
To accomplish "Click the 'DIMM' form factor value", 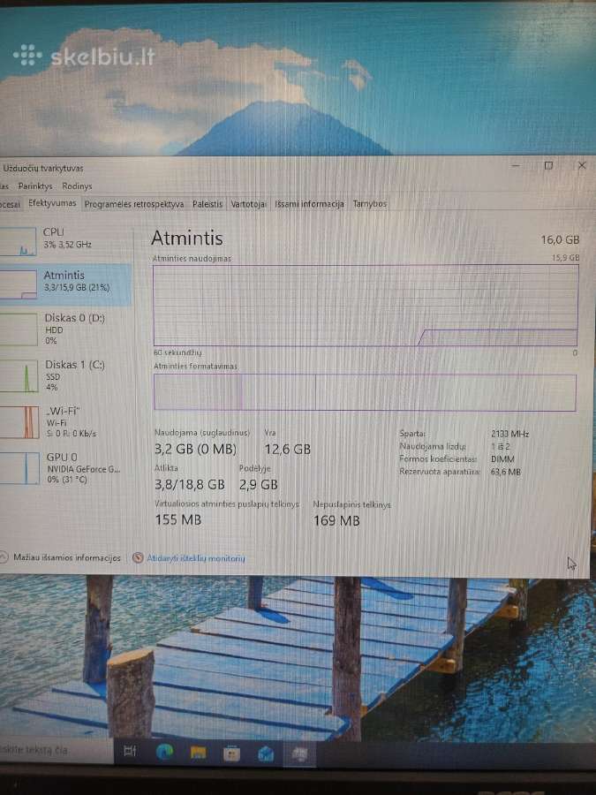I will [502, 459].
